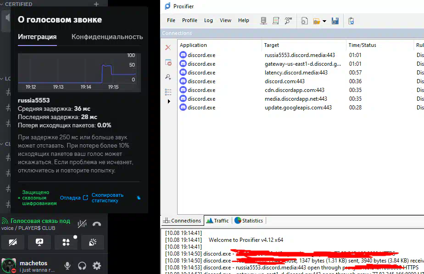
Task: Switch to Конфиденциальность tab
Action: [x=107, y=37]
